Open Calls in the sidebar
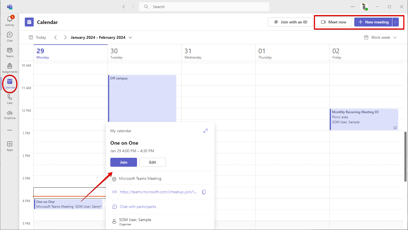This screenshot has width=408, height=230. click(10, 99)
